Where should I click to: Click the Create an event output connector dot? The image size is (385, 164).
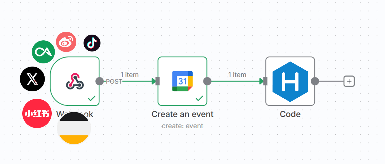click(x=207, y=81)
